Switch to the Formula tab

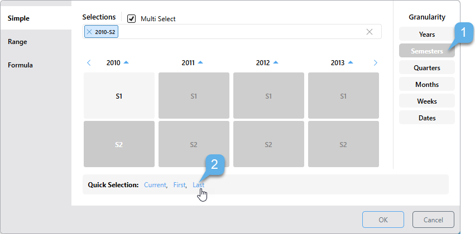[20, 65]
